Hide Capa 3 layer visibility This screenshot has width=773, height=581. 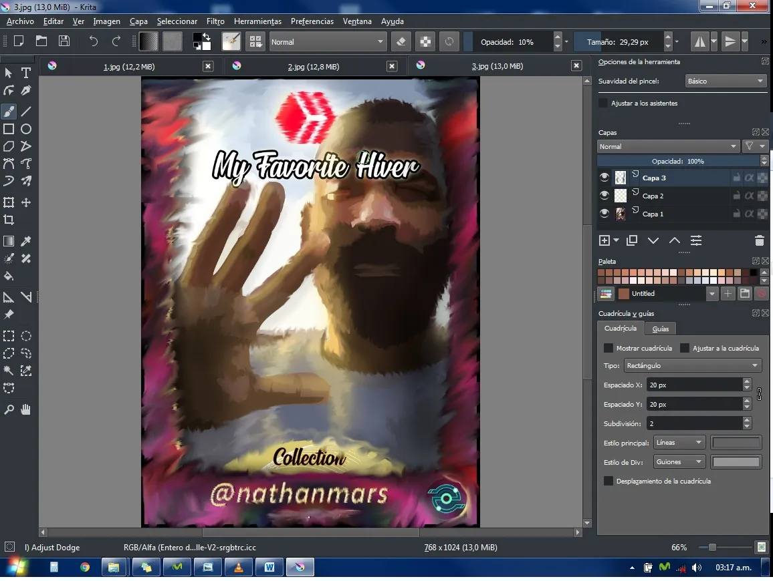(604, 177)
